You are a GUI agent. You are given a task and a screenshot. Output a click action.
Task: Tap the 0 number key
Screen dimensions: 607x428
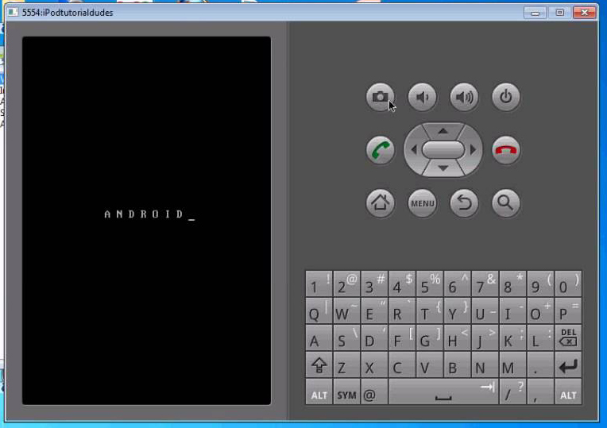[568, 283]
